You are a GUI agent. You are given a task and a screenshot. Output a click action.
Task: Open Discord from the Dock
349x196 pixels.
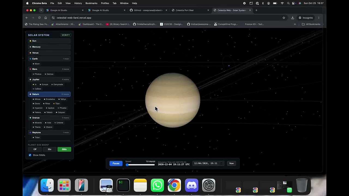(x=191, y=185)
